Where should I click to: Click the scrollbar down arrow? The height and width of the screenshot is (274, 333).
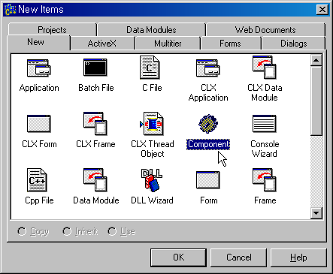tap(316, 213)
